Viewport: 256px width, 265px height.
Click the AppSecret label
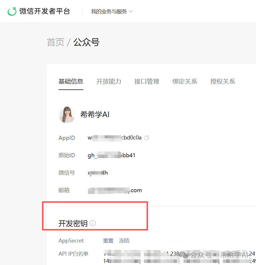[71, 241]
